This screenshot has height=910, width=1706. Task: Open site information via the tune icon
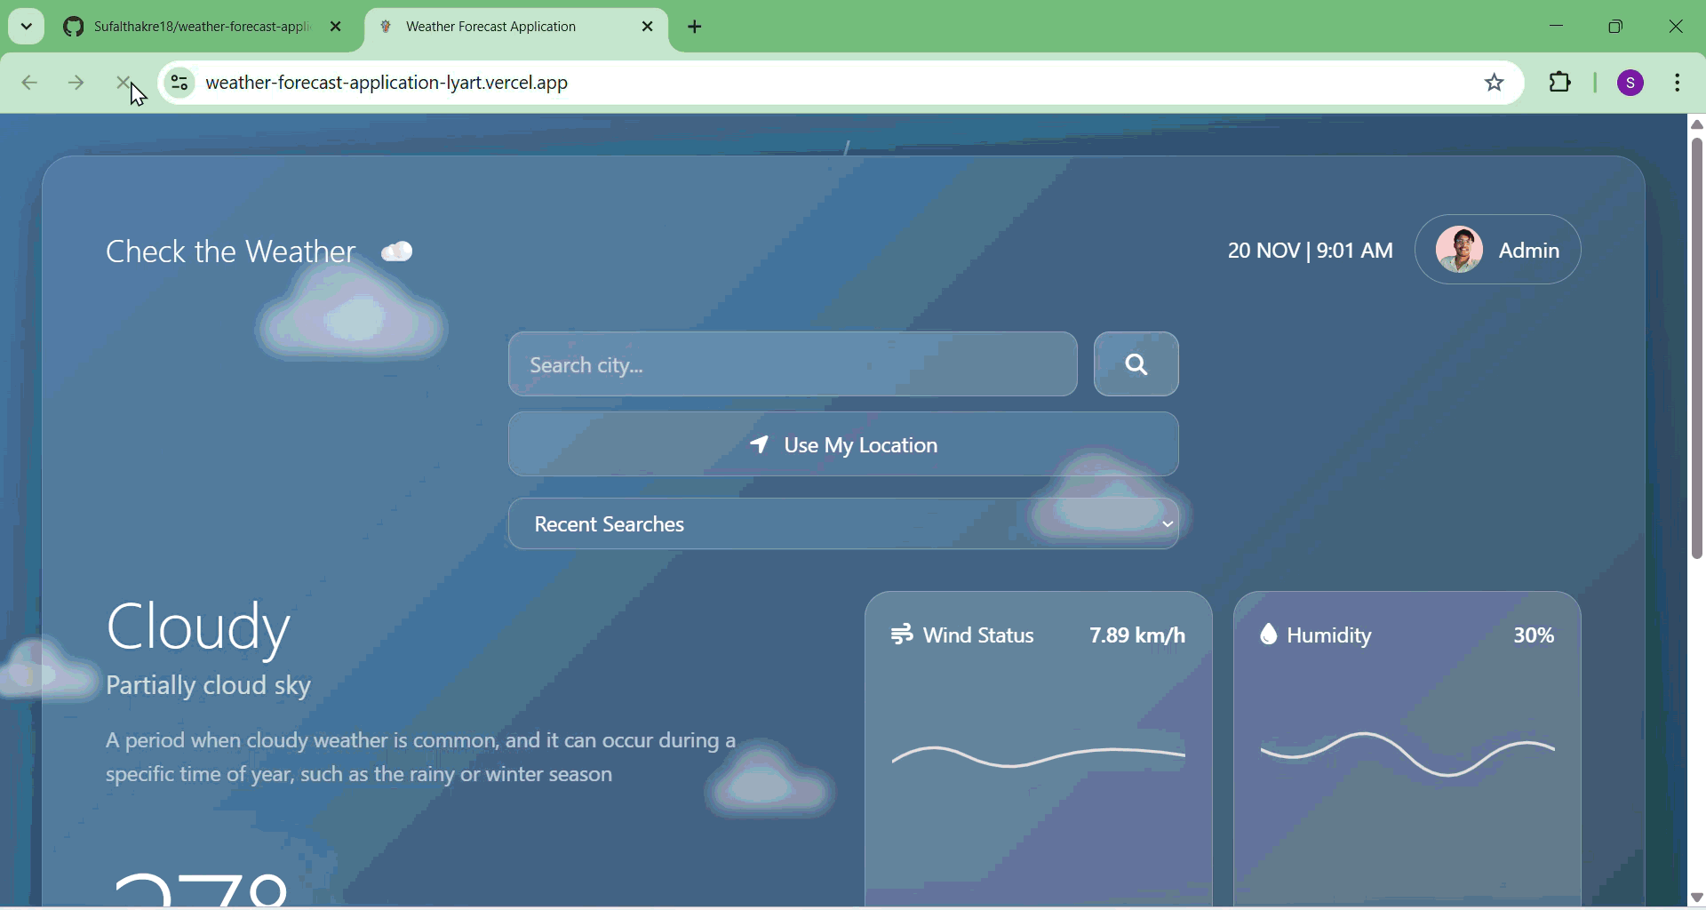tap(179, 82)
